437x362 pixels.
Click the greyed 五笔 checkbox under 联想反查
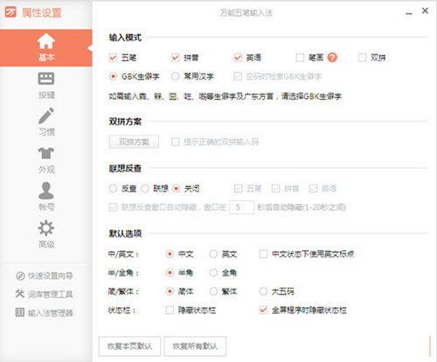tap(239, 189)
